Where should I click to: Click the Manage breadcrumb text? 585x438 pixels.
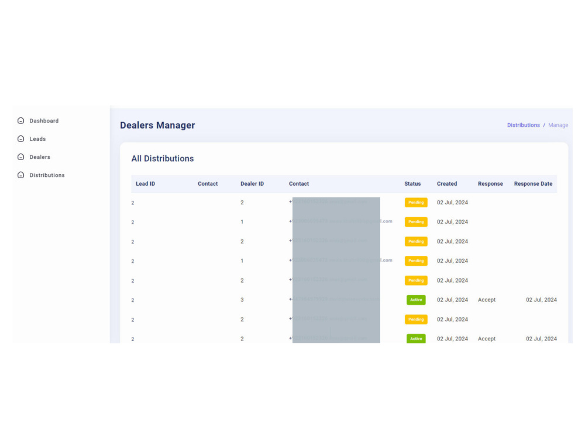(558, 125)
